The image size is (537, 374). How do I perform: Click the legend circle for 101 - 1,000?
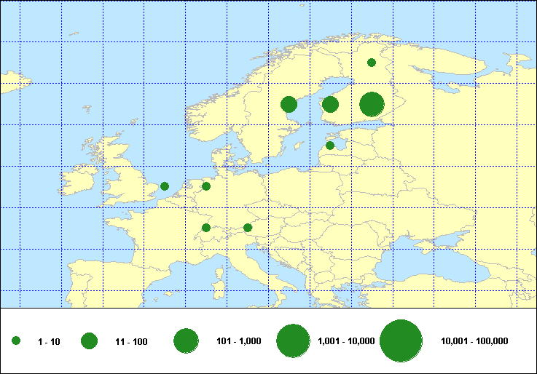(x=187, y=341)
